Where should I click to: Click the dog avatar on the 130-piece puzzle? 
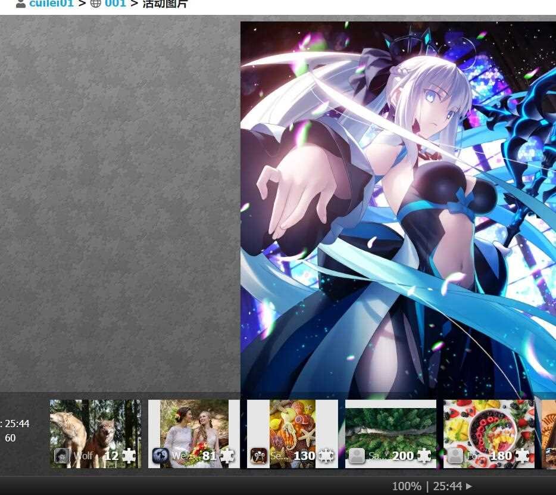click(258, 456)
